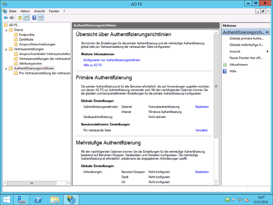The image size is (273, 205).
Task: Click the center pane scroll up arrow
Action: (x=216, y=33)
